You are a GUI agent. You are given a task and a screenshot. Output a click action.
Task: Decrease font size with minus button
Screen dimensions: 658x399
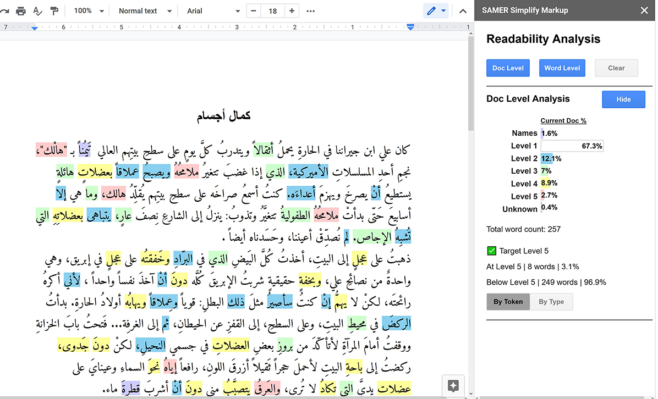254,11
